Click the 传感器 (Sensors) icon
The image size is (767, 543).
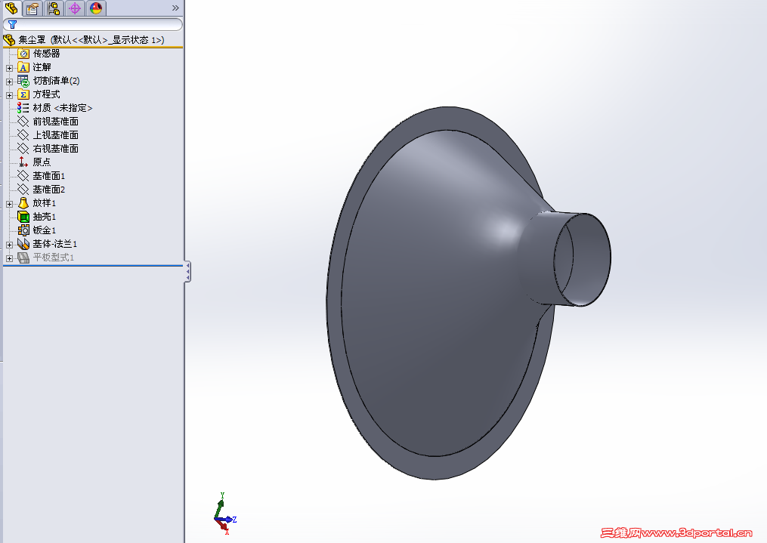[23, 54]
